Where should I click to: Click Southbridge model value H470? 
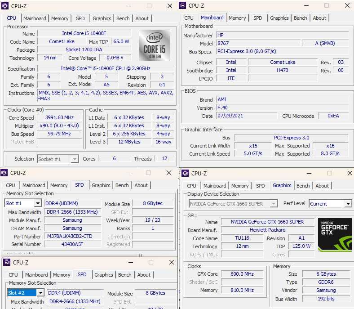[x=283, y=70]
